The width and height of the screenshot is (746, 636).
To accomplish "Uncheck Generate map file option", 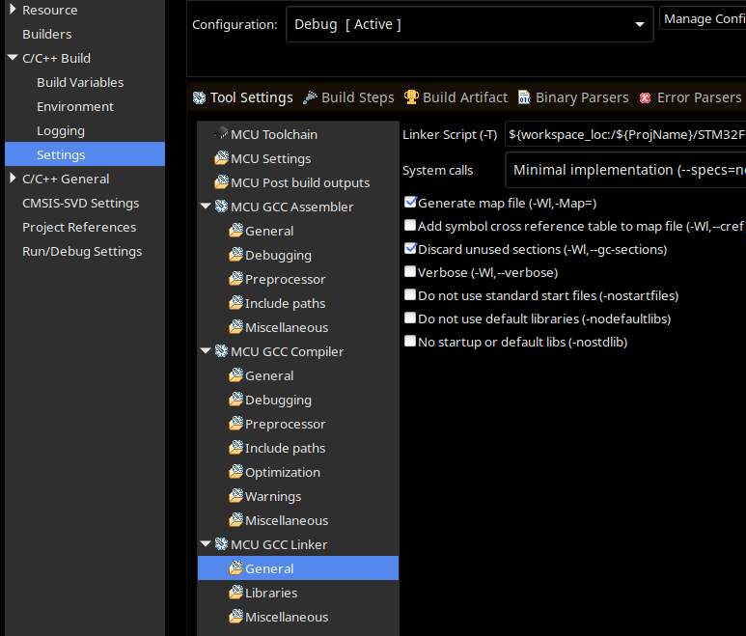I will click(x=410, y=202).
